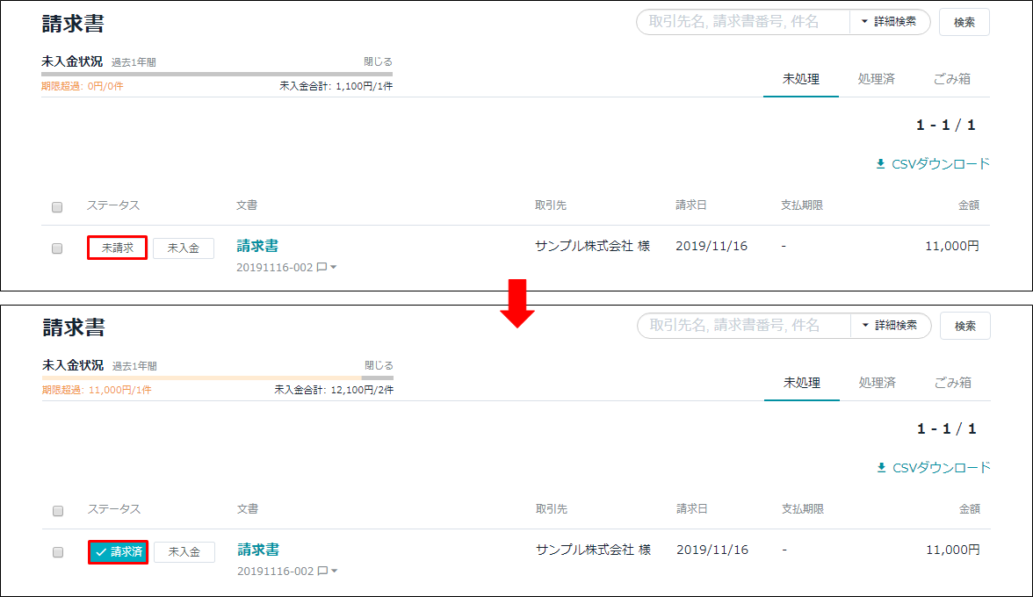The width and height of the screenshot is (1033, 597).
Task: Check the select-all box in the upper table header
Action: pyautogui.click(x=57, y=207)
